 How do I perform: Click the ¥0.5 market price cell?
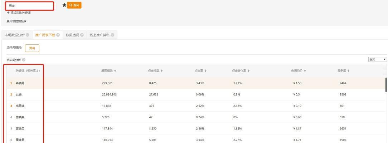[296, 95]
